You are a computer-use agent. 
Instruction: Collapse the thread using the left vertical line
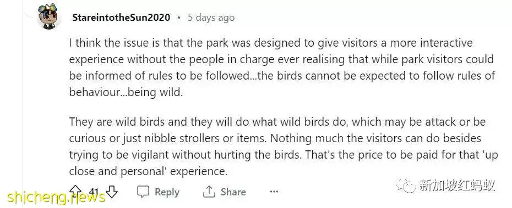point(23,104)
